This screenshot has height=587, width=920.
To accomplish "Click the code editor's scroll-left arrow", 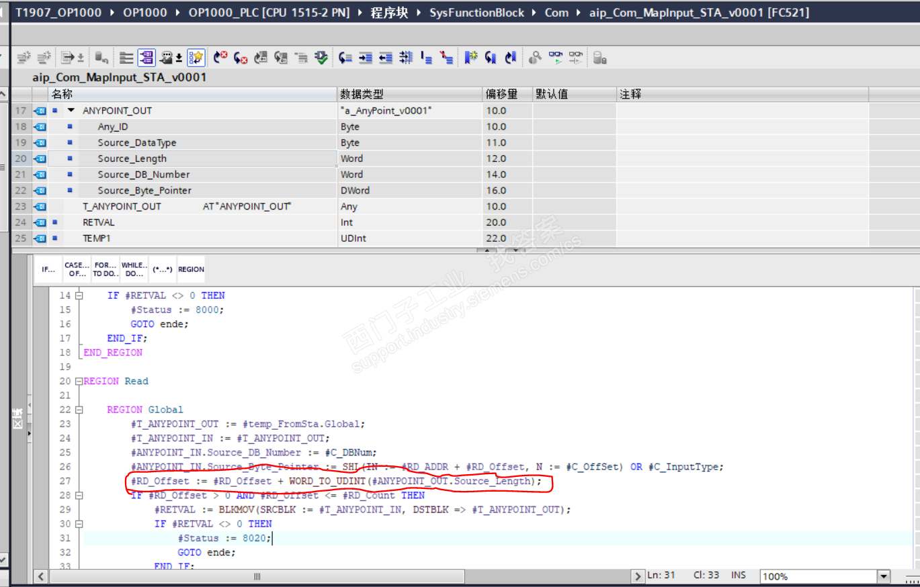I will tap(42, 576).
